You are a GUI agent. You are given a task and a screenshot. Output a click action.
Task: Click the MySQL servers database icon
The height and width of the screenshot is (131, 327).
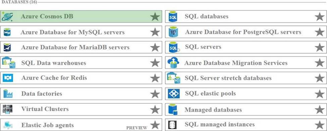point(7,32)
